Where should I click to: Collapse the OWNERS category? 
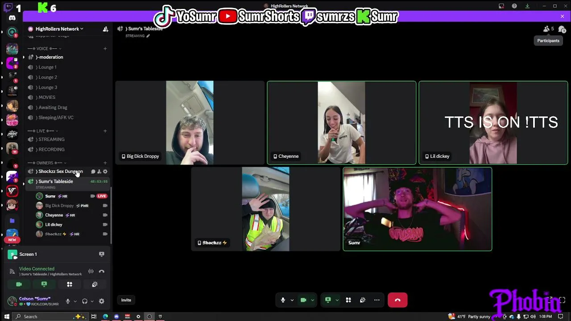point(47,163)
